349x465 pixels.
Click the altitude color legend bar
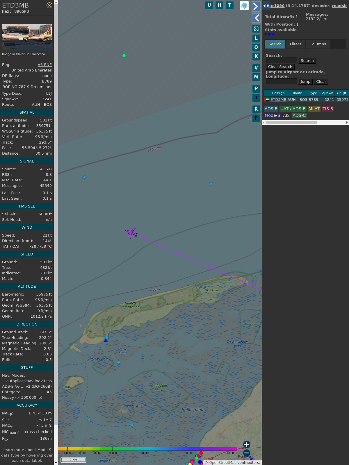(x=148, y=449)
